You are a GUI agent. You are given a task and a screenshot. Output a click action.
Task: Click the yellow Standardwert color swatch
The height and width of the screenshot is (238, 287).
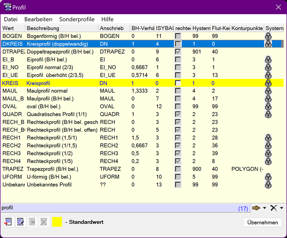coord(57,222)
